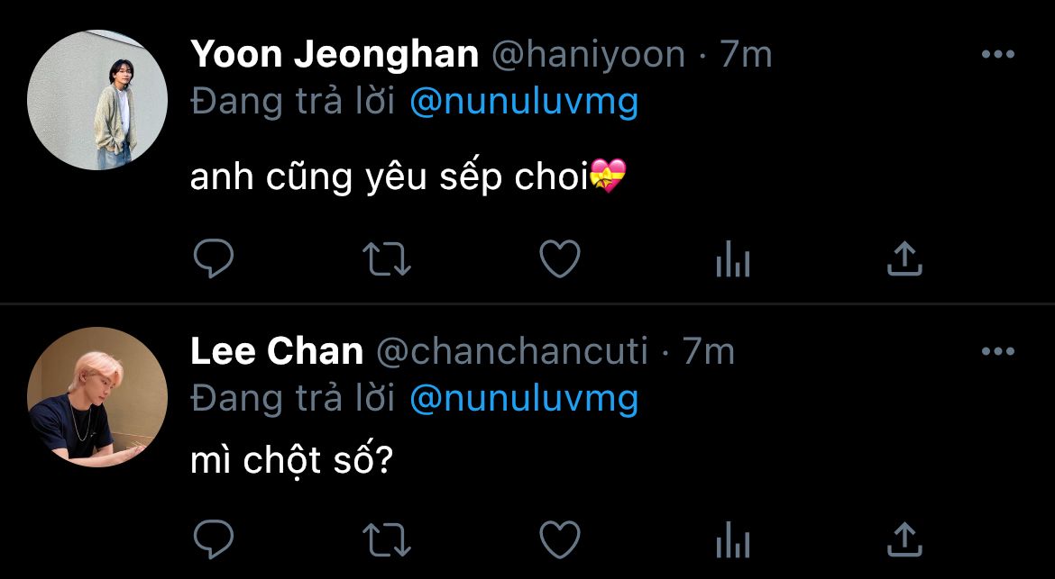Image resolution: width=1055 pixels, height=579 pixels.
Task: Open the Yoon Jeonghan display name
Action: point(334,56)
